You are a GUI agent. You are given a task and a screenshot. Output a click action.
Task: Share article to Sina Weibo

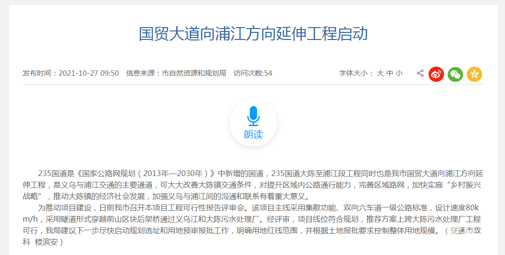point(436,74)
